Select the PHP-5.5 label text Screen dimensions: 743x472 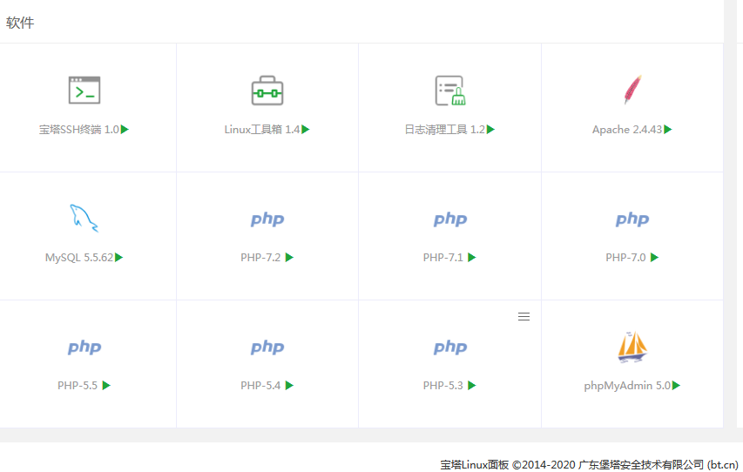(x=78, y=385)
